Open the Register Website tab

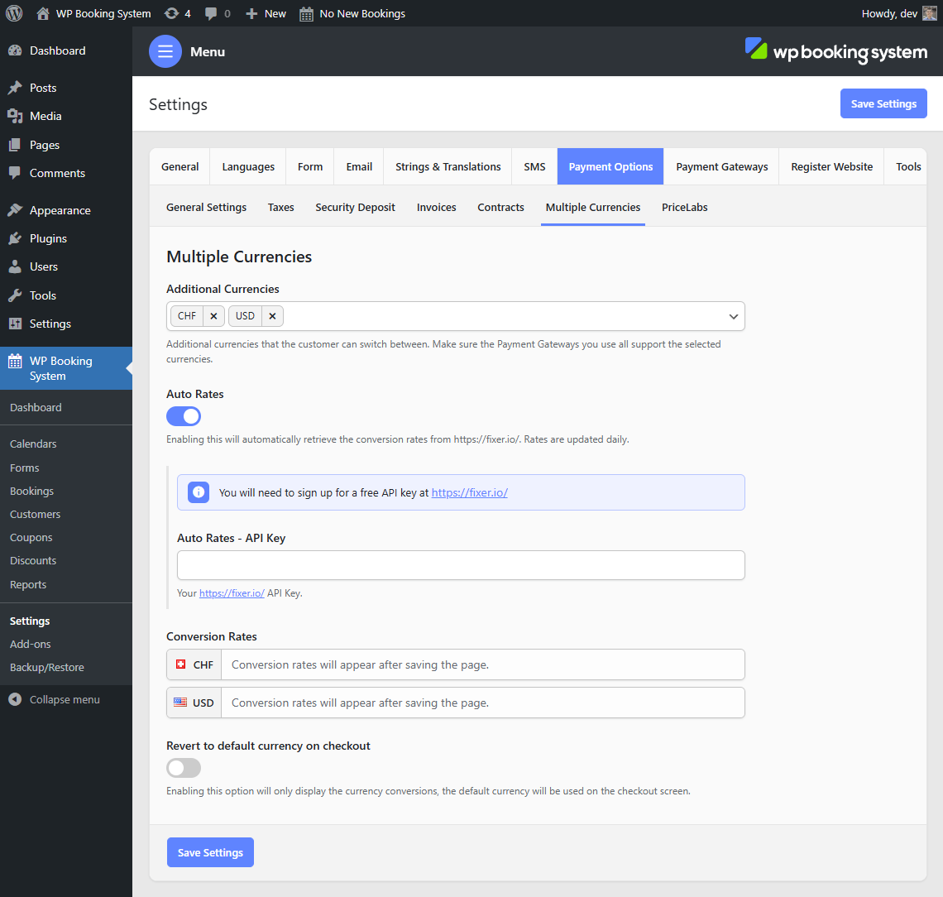tap(831, 166)
